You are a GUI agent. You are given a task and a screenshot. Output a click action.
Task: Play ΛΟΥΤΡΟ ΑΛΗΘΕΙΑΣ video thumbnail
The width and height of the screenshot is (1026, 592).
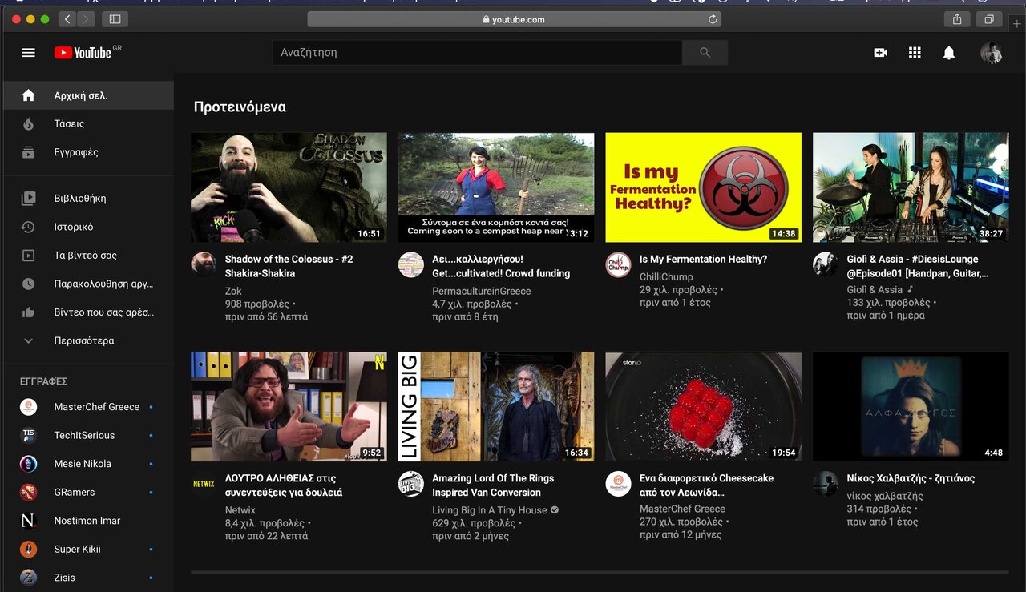[289, 406]
